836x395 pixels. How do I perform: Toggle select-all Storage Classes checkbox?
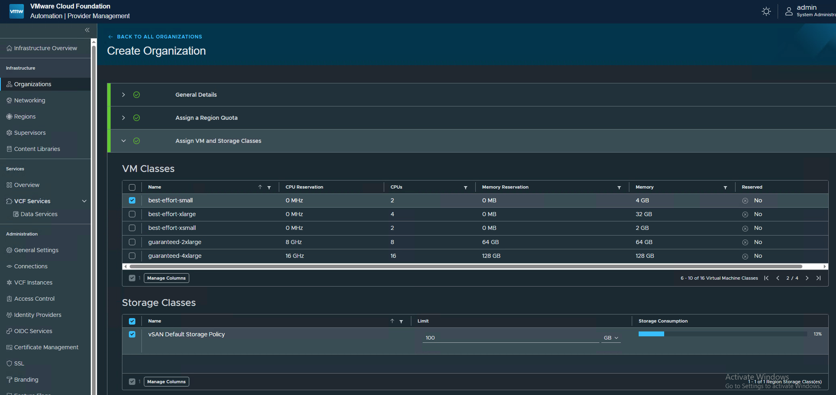coord(132,321)
